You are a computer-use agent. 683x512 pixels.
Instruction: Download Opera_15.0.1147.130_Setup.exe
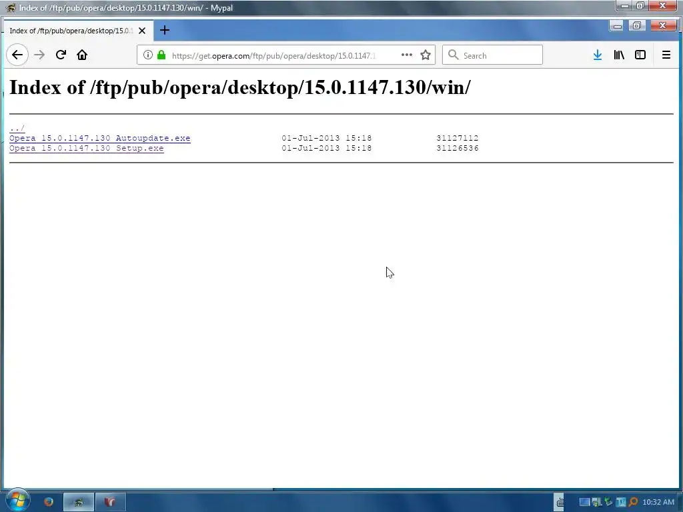pos(87,148)
